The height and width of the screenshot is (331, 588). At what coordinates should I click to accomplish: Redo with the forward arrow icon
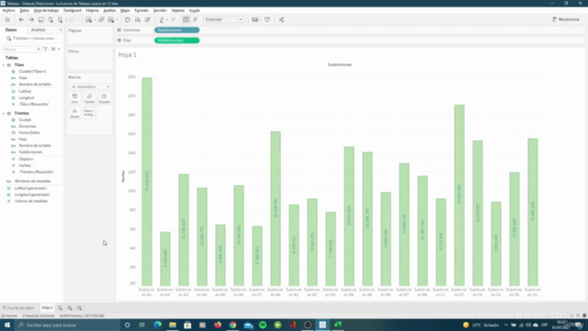pyautogui.click(x=31, y=19)
